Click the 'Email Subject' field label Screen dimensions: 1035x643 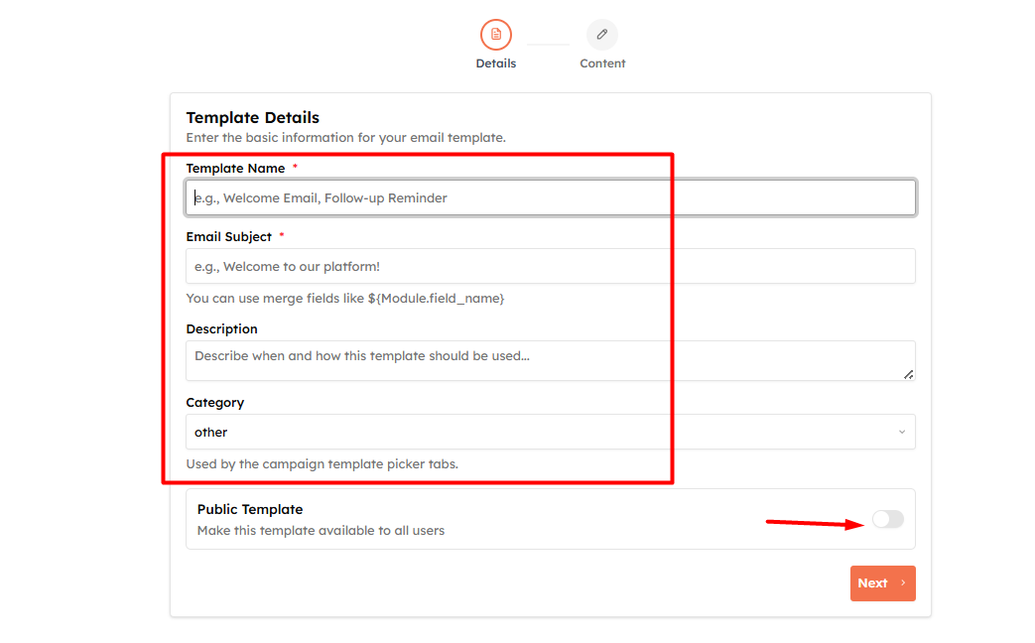(229, 237)
